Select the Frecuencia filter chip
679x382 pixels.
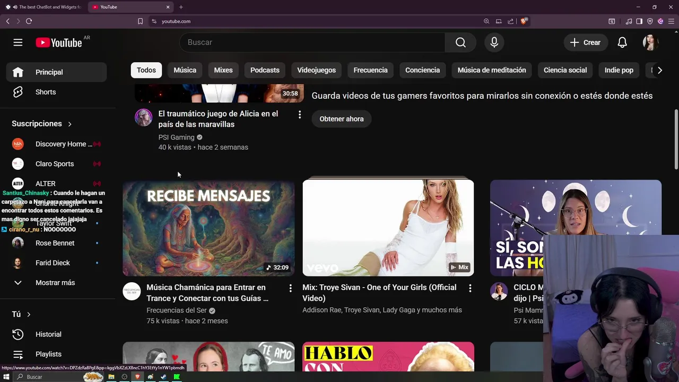371,70
